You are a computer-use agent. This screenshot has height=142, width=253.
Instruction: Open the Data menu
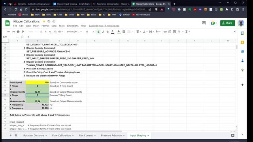[x=54, y=26]
